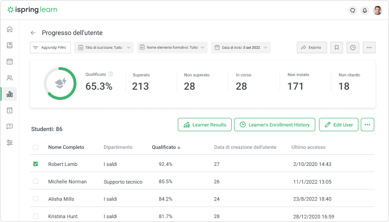389x222 pixels.
Task: Click the bookmark icon next to Esporta
Action: pos(336,48)
